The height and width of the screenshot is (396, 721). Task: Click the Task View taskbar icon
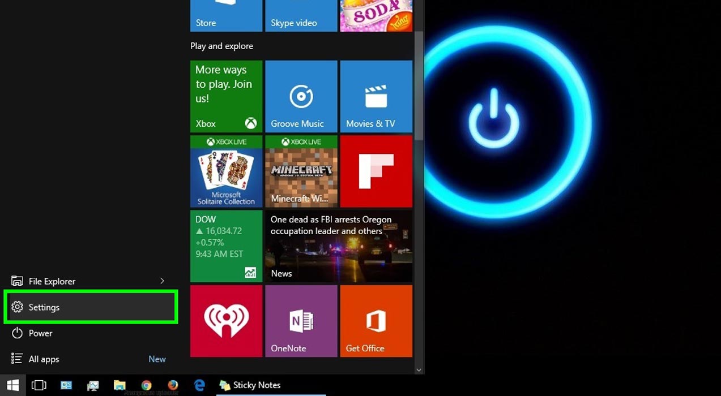tap(39, 385)
